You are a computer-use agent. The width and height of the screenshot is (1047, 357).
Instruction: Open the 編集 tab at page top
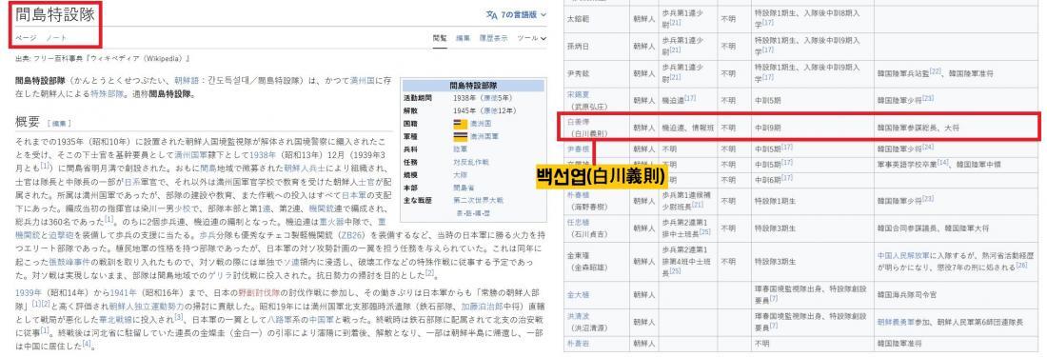coord(464,39)
